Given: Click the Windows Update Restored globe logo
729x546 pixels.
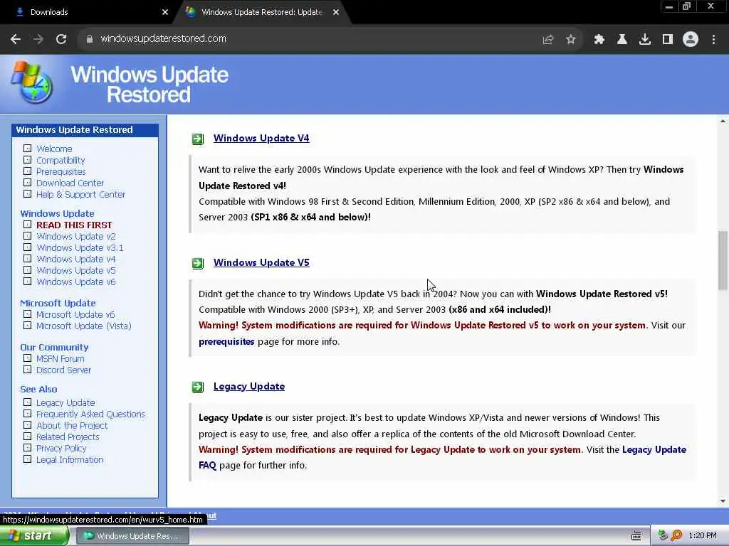Looking at the screenshot, I should tap(31, 82).
